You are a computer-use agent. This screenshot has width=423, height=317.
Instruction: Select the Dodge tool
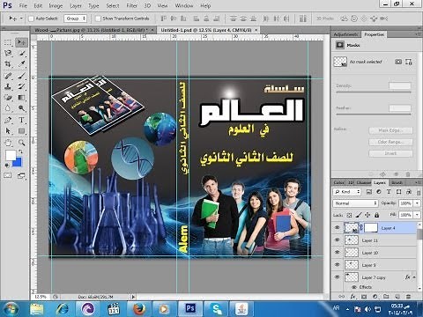click(x=21, y=108)
